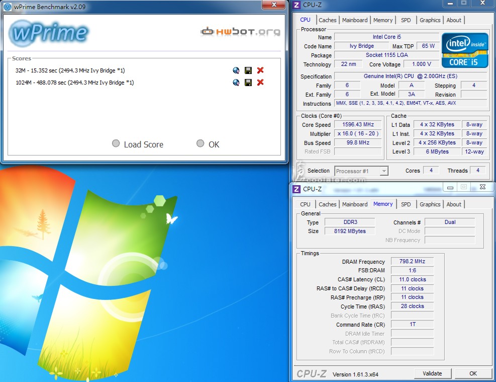Screen dimensions: 496x382
Task: Save the 1024M score with floppy icon
Action: coord(248,83)
